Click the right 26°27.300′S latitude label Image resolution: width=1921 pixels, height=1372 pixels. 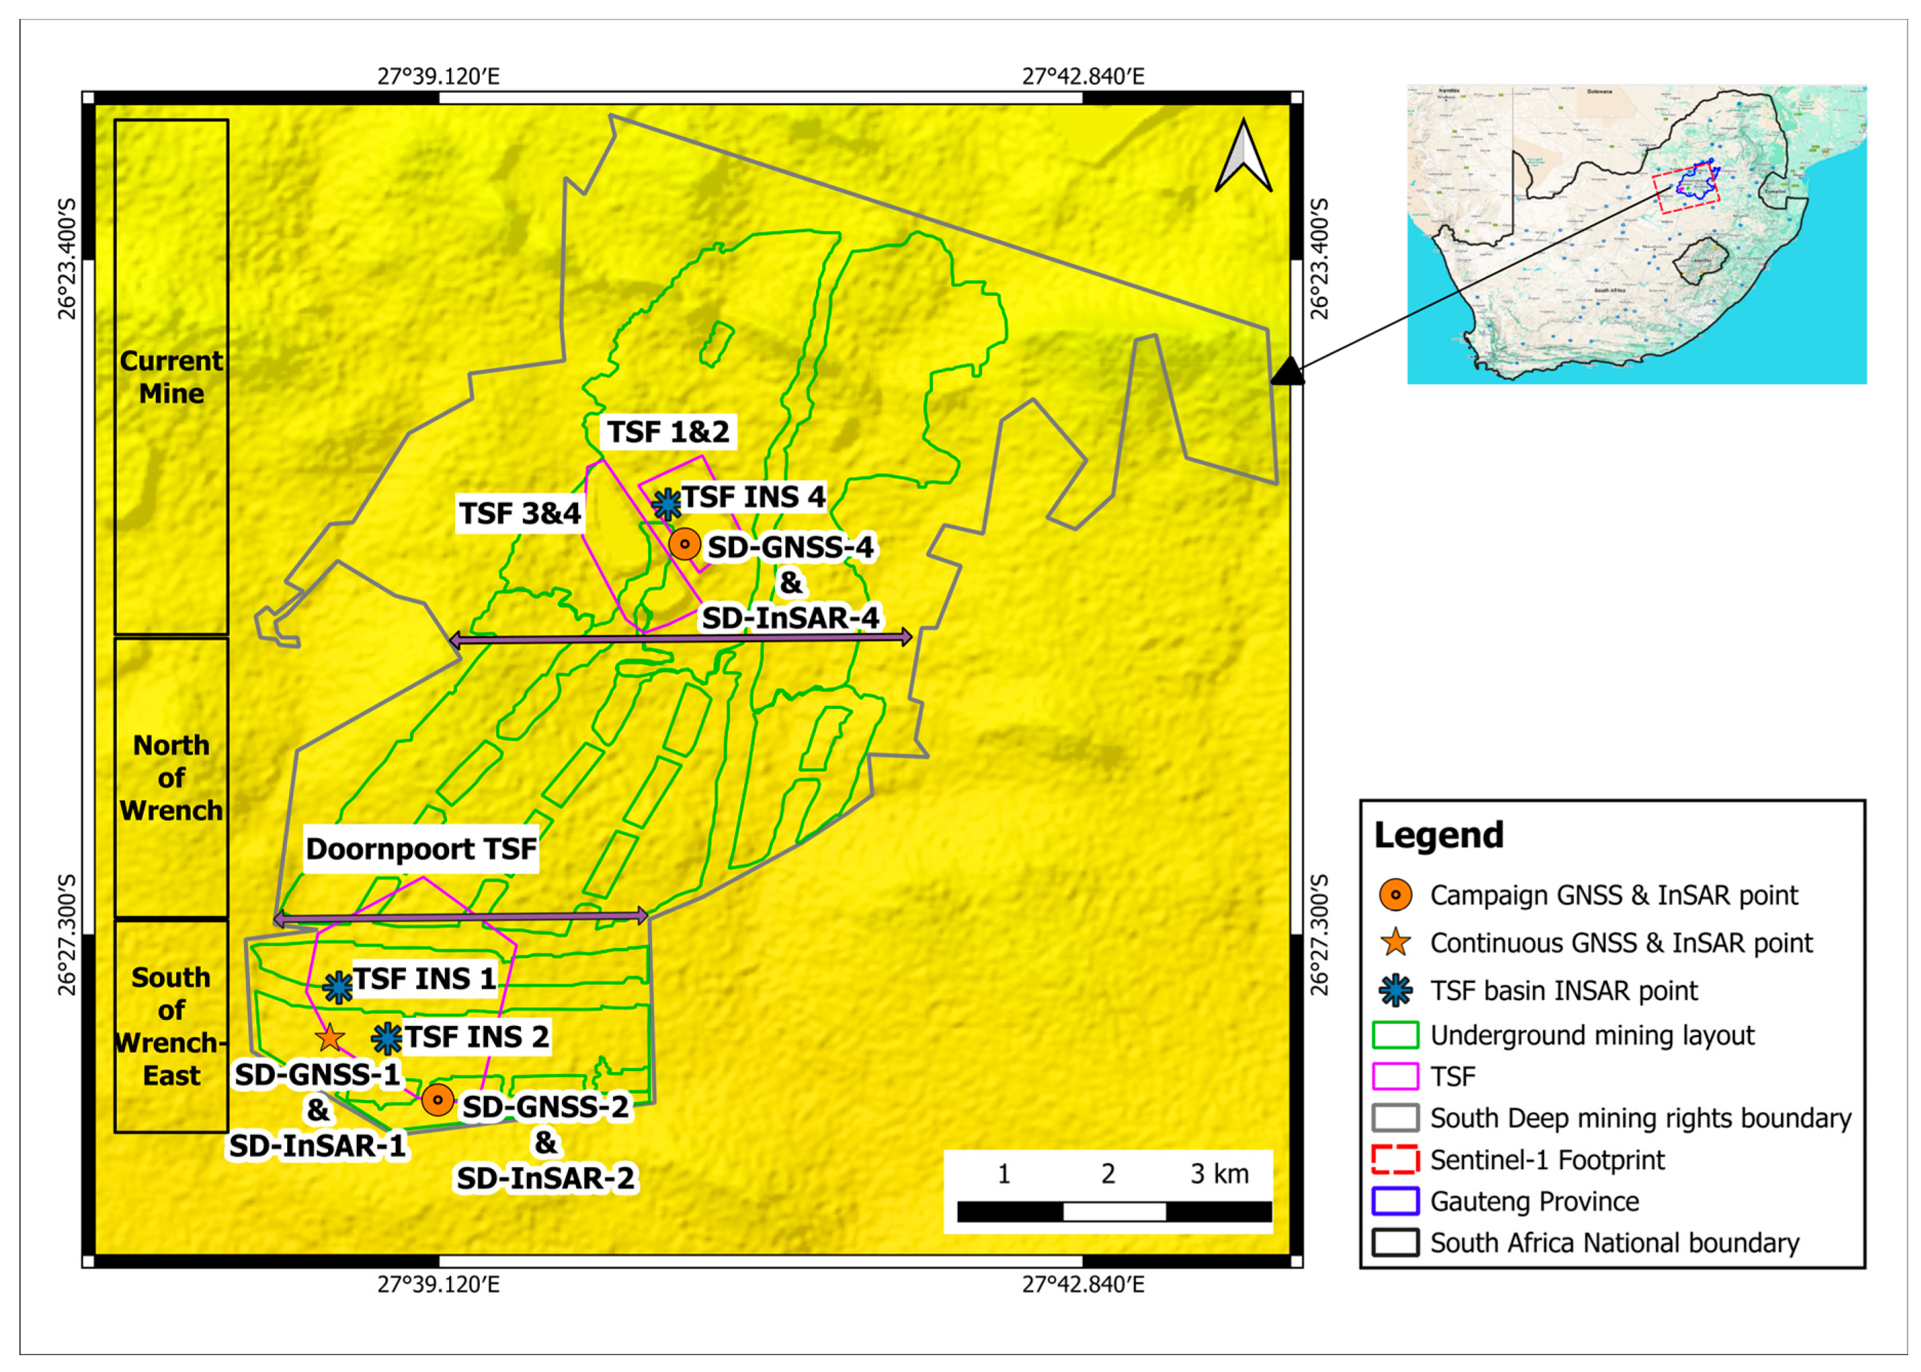point(1319,934)
